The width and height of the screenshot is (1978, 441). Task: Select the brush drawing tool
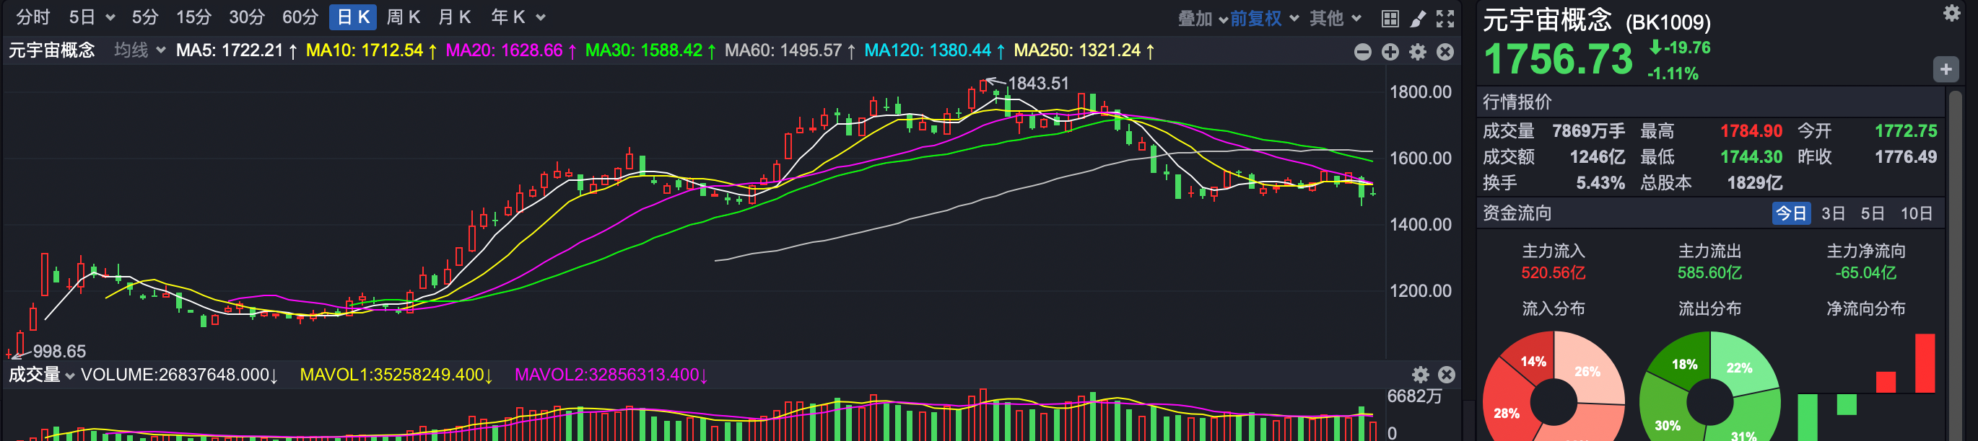1418,19
